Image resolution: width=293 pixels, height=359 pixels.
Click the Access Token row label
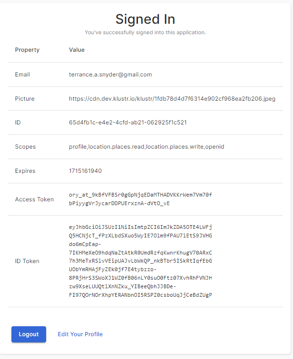coord(35,199)
